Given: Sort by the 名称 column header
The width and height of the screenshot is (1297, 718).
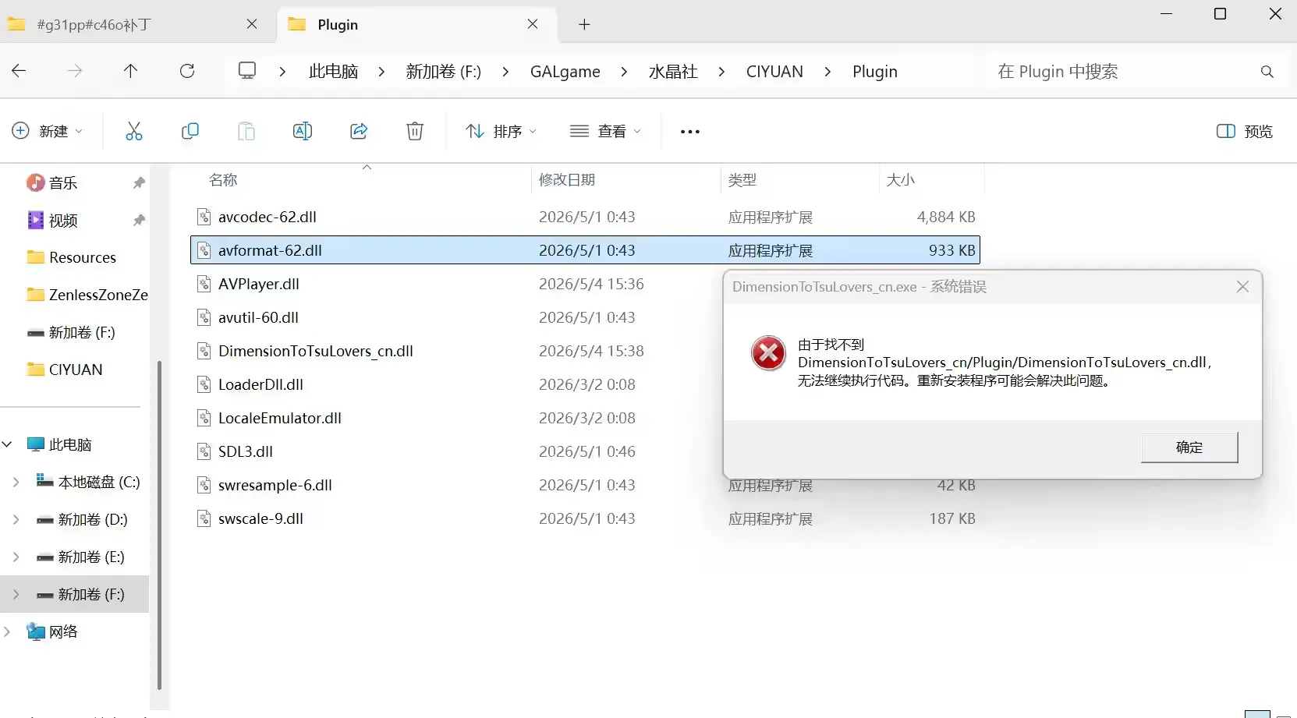Looking at the screenshot, I should click(x=223, y=180).
